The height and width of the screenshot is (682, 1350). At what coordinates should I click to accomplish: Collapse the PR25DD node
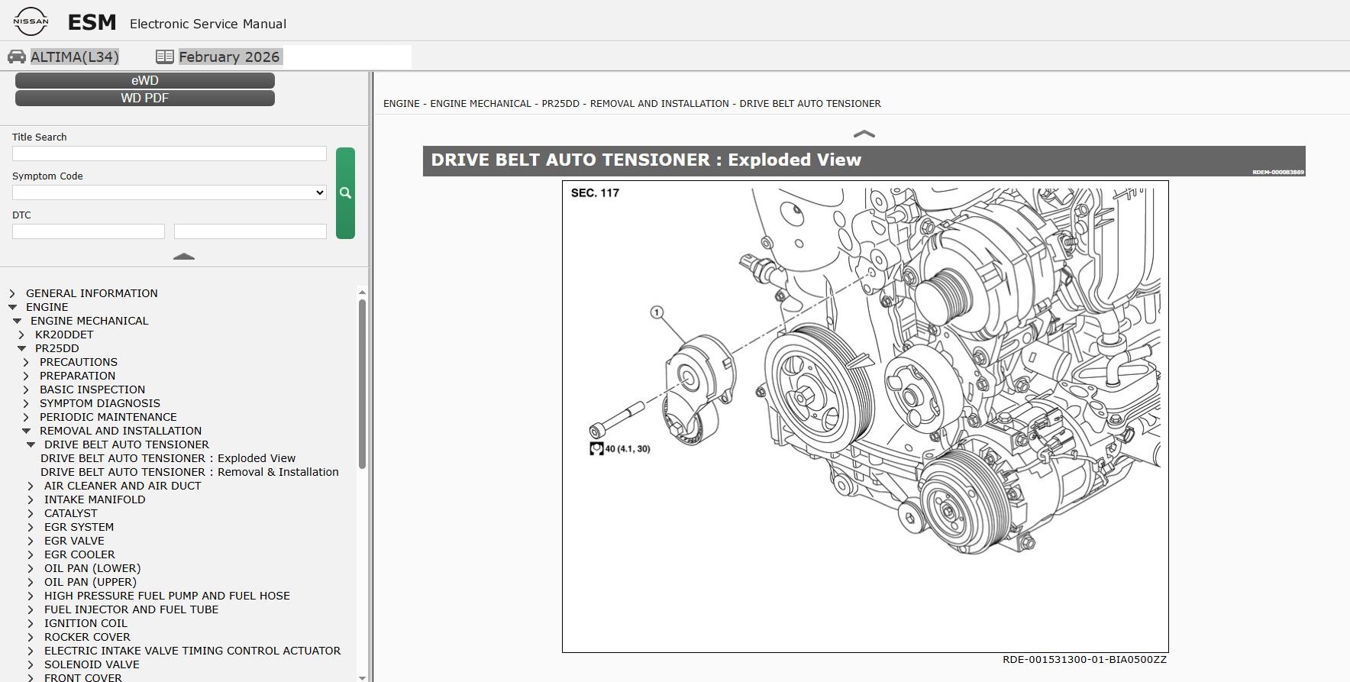21,348
